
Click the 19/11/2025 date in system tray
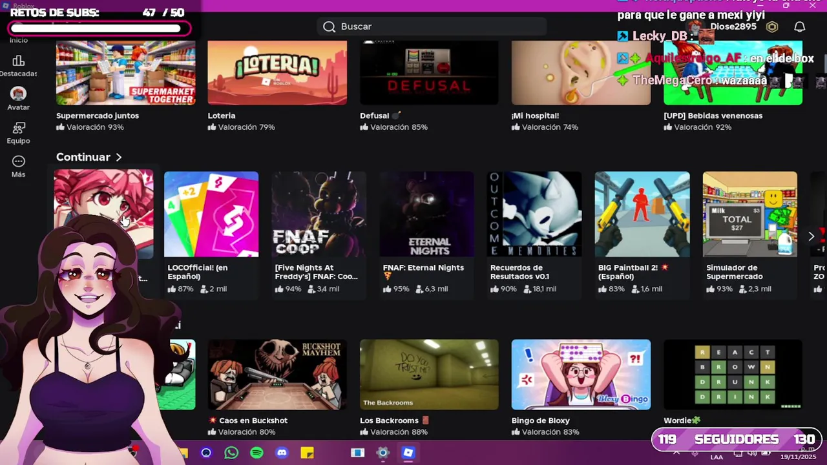click(798, 457)
